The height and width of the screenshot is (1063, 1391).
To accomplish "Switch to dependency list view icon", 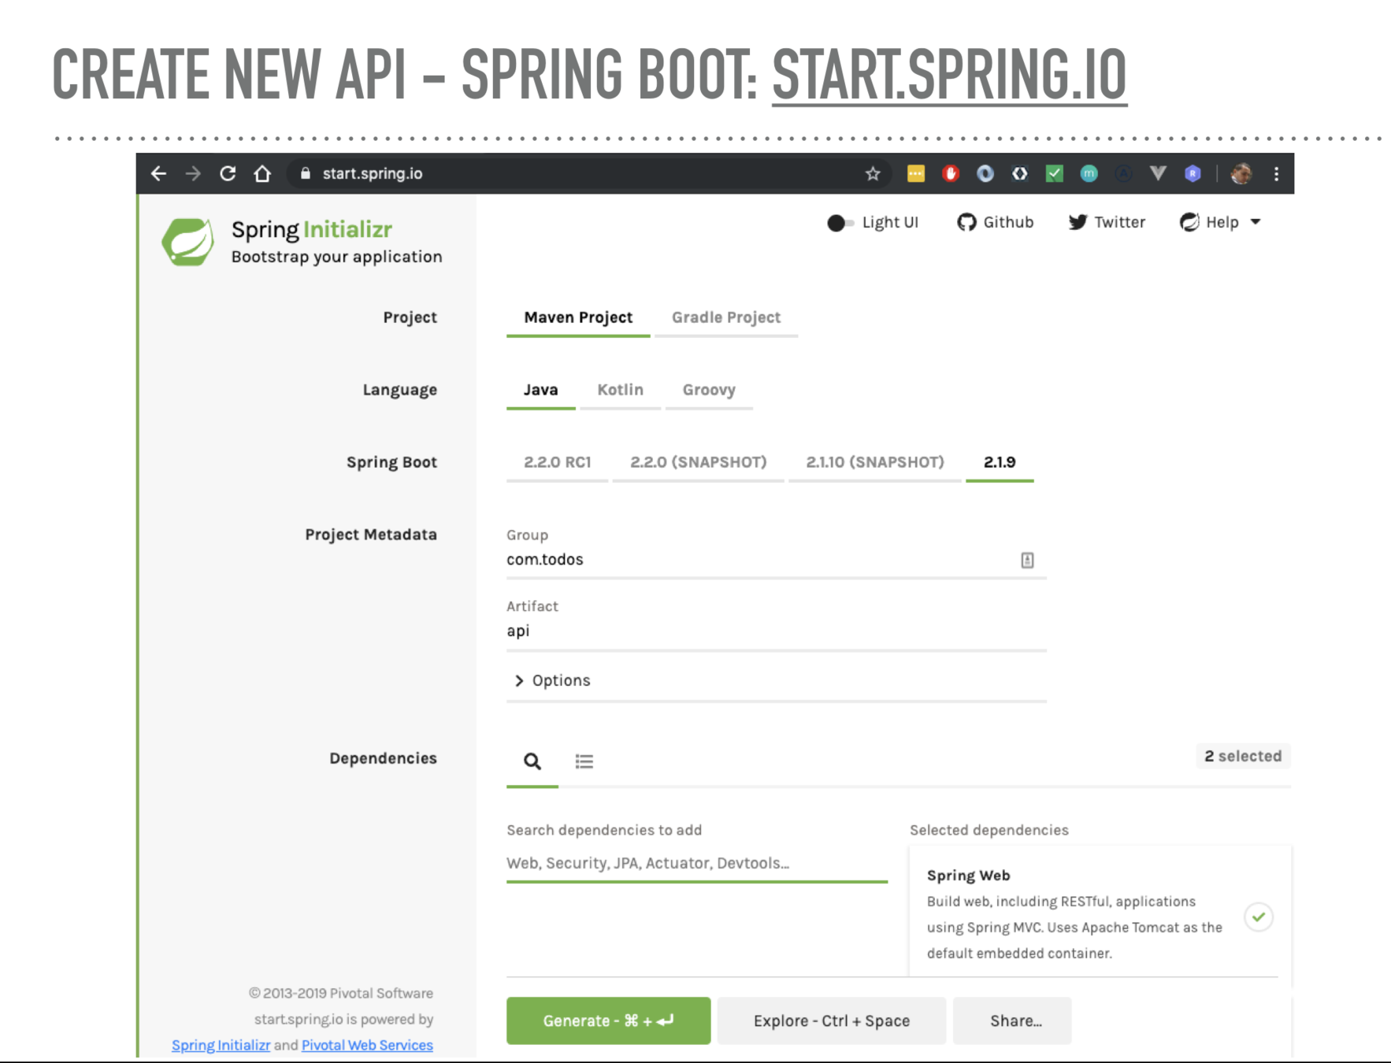I will pos(584,761).
